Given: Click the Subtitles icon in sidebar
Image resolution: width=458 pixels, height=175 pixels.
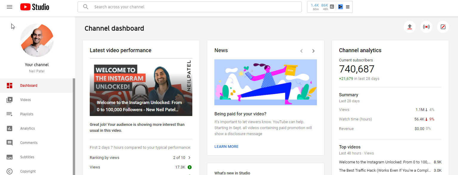Looking at the screenshot, I should pos(10,157).
